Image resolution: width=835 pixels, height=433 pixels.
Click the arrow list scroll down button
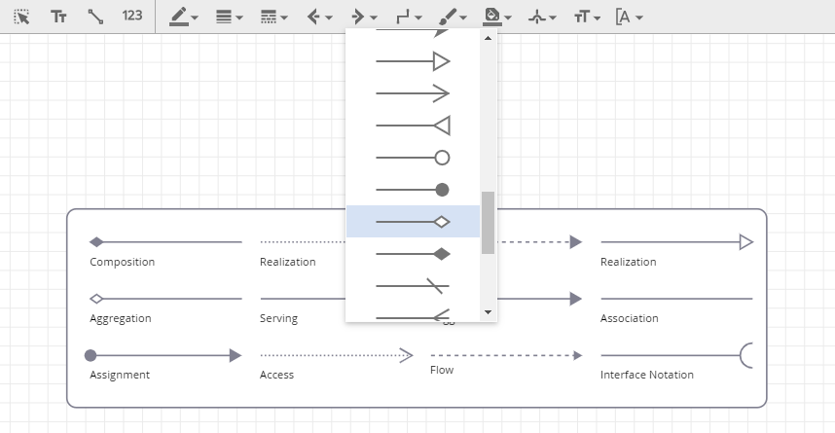(x=489, y=312)
